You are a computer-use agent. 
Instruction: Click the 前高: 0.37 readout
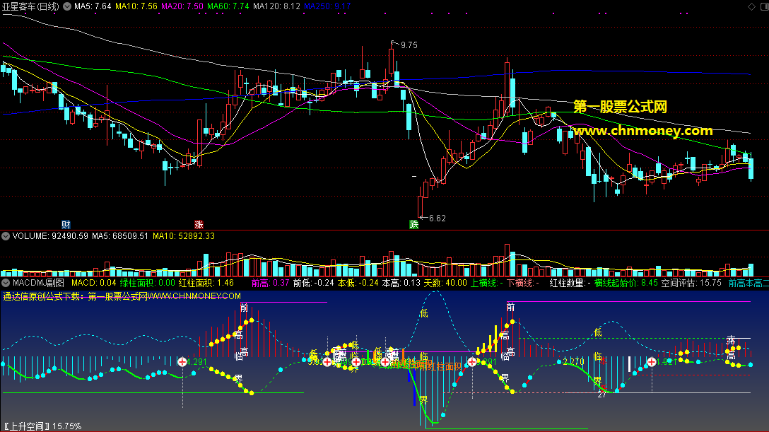[x=270, y=283]
